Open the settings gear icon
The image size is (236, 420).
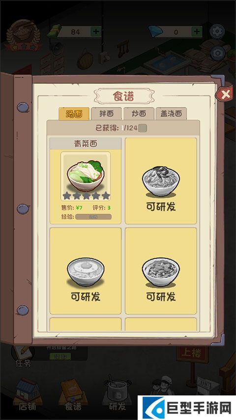click(217, 31)
